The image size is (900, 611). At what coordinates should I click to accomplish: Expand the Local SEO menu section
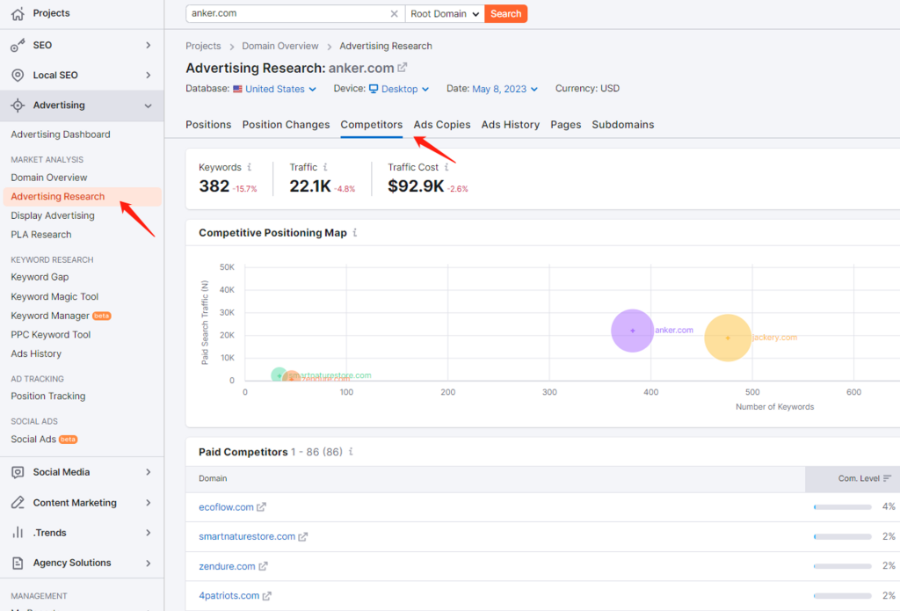coord(148,76)
